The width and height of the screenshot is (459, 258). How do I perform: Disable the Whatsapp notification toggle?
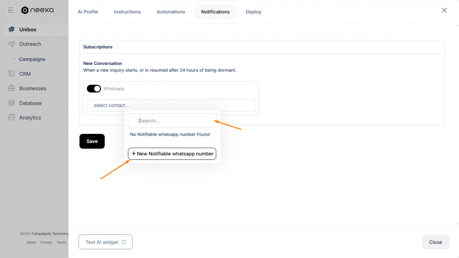point(94,88)
